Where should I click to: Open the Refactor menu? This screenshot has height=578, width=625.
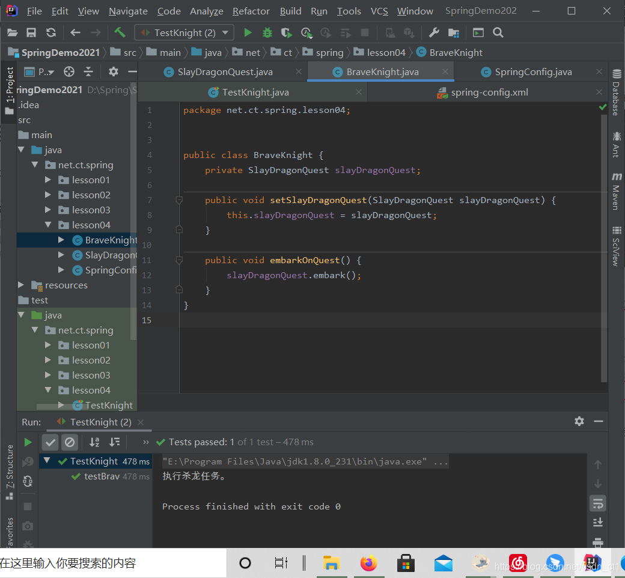coord(251,11)
